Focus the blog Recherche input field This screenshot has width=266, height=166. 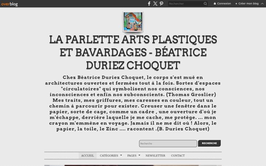pyautogui.click(x=168, y=143)
